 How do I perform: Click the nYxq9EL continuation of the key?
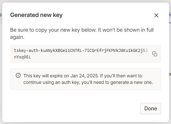coord(22,57)
